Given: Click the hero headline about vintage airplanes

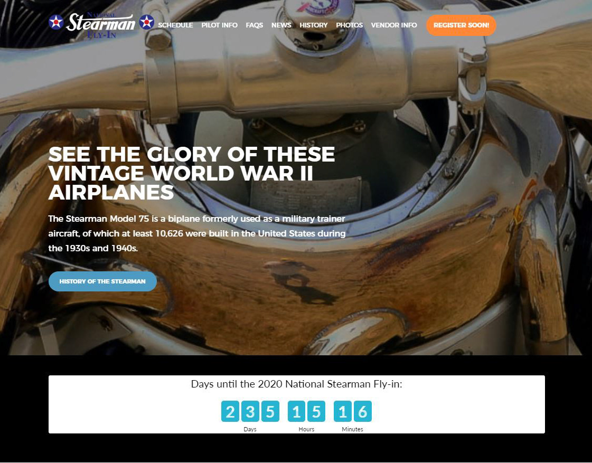Looking at the screenshot, I should 191,173.
